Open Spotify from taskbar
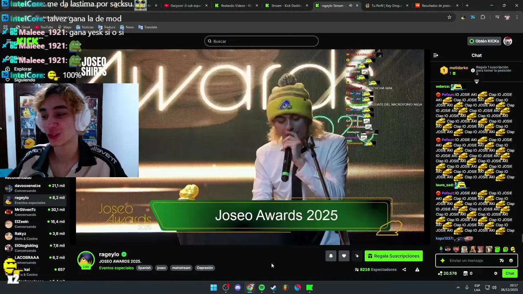The height and width of the screenshot is (294, 523). pyautogui.click(x=261, y=287)
